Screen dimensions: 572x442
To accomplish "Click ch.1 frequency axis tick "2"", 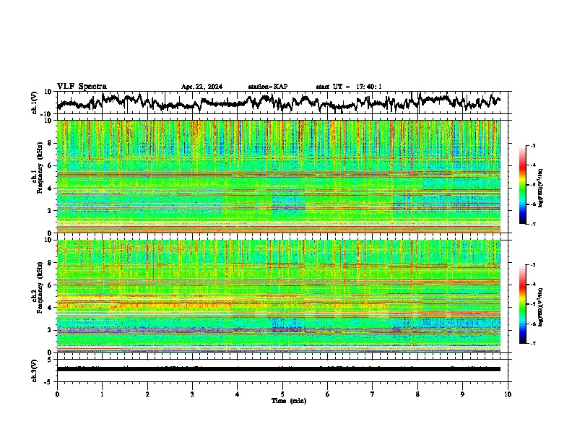I will tap(50, 210).
